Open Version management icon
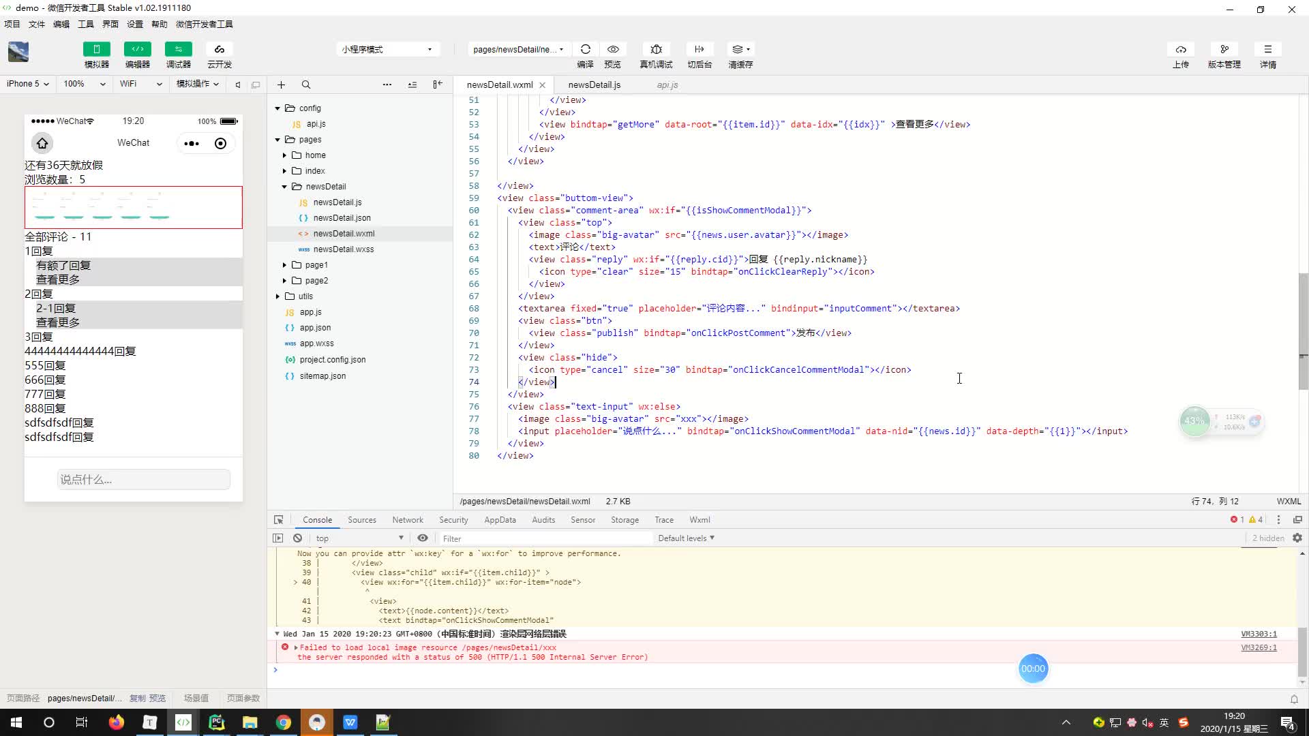This screenshot has width=1309, height=736. pos(1224,49)
